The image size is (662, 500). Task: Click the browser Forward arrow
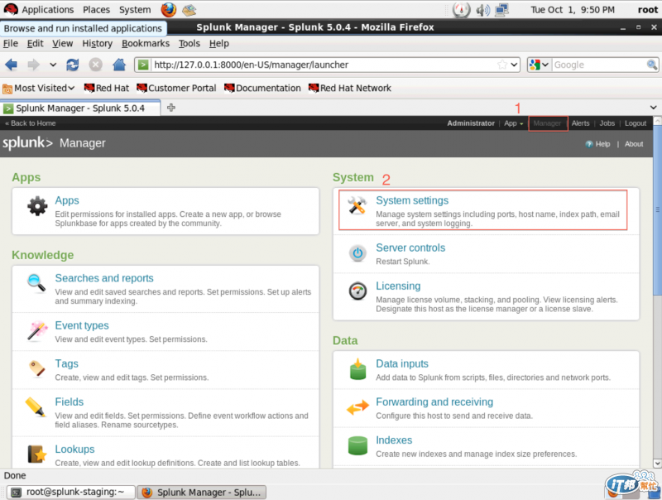(33, 65)
